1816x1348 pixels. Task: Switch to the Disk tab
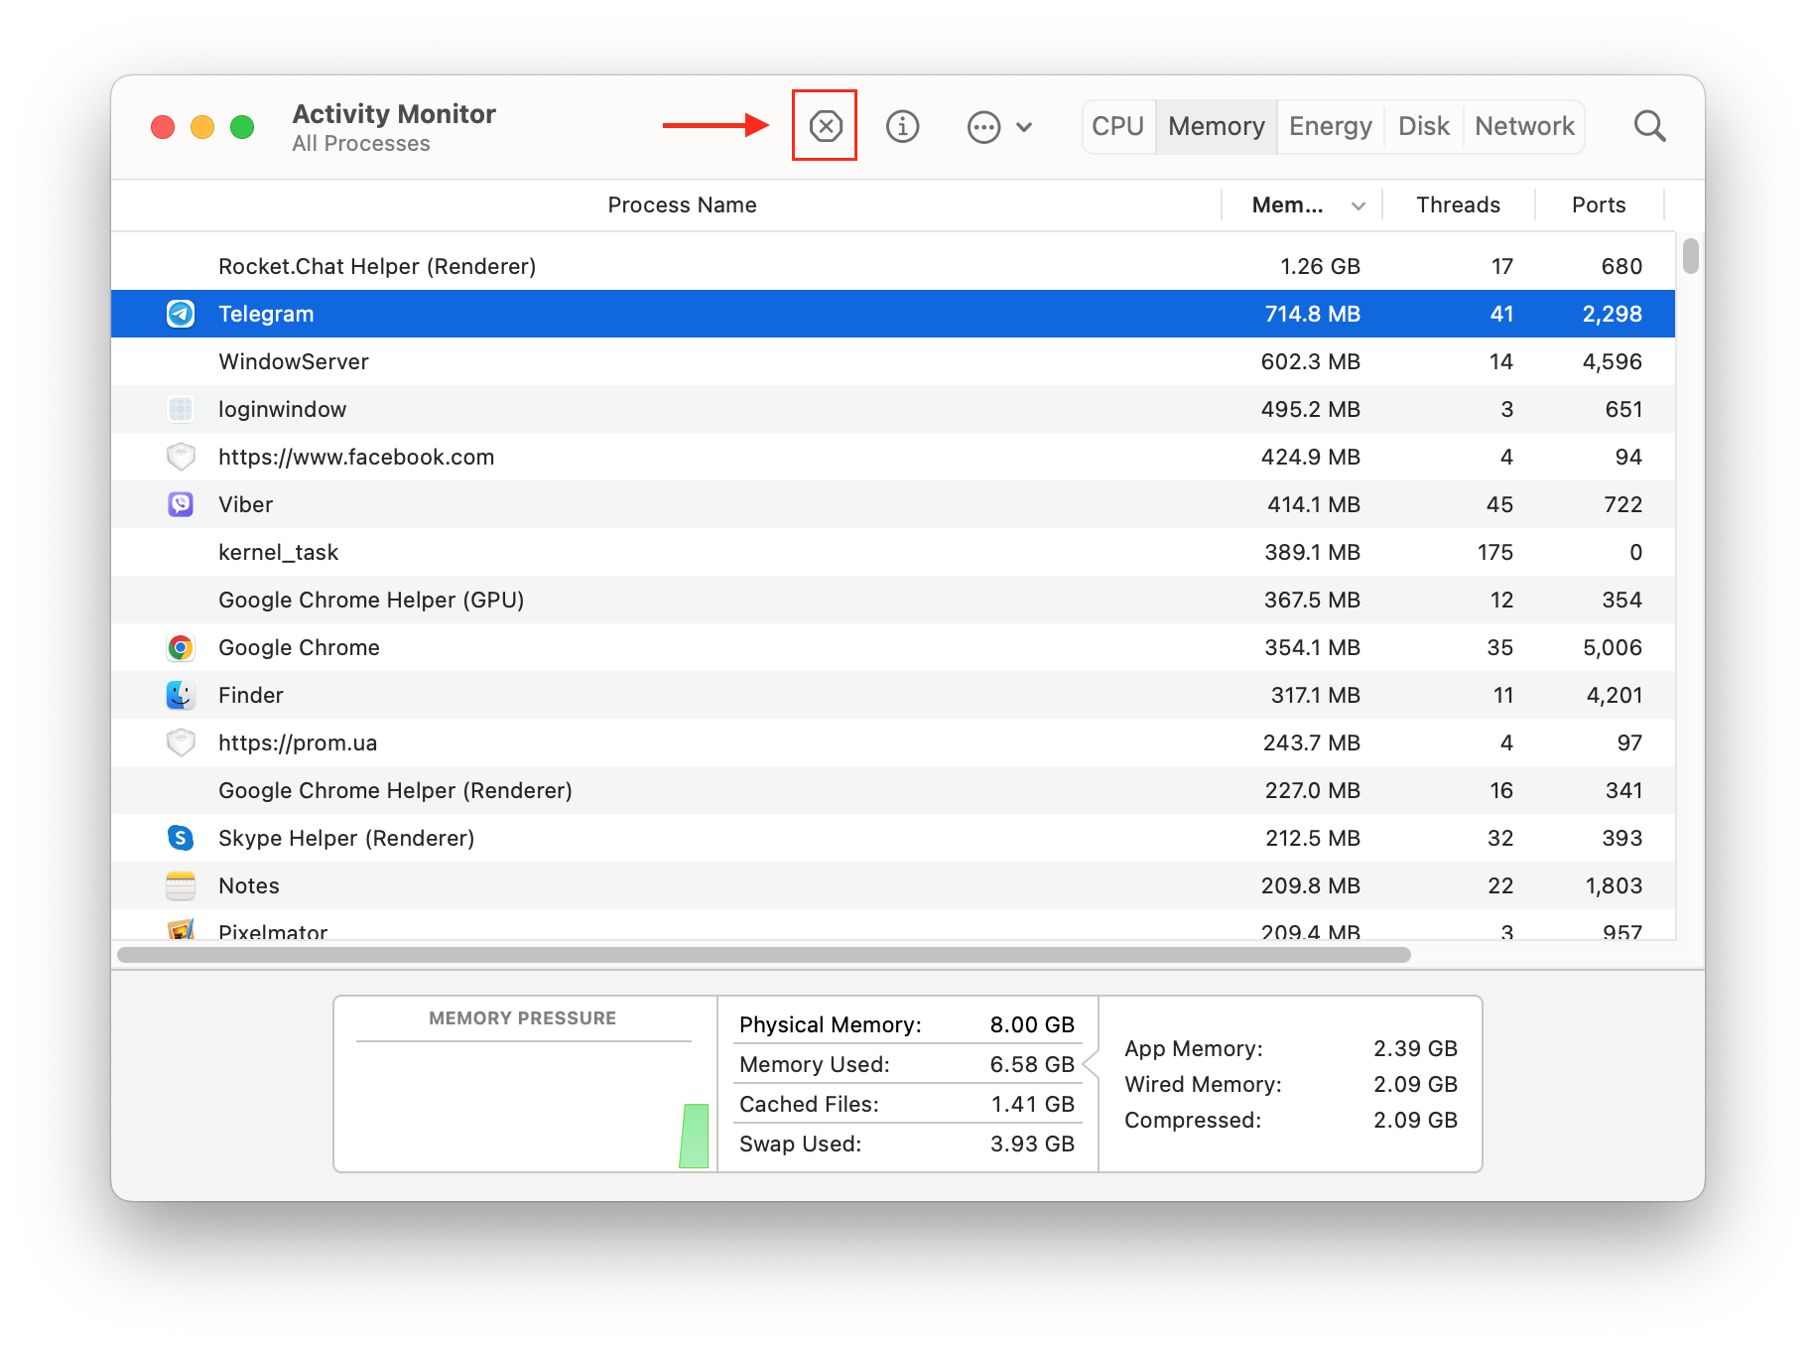[x=1423, y=126]
